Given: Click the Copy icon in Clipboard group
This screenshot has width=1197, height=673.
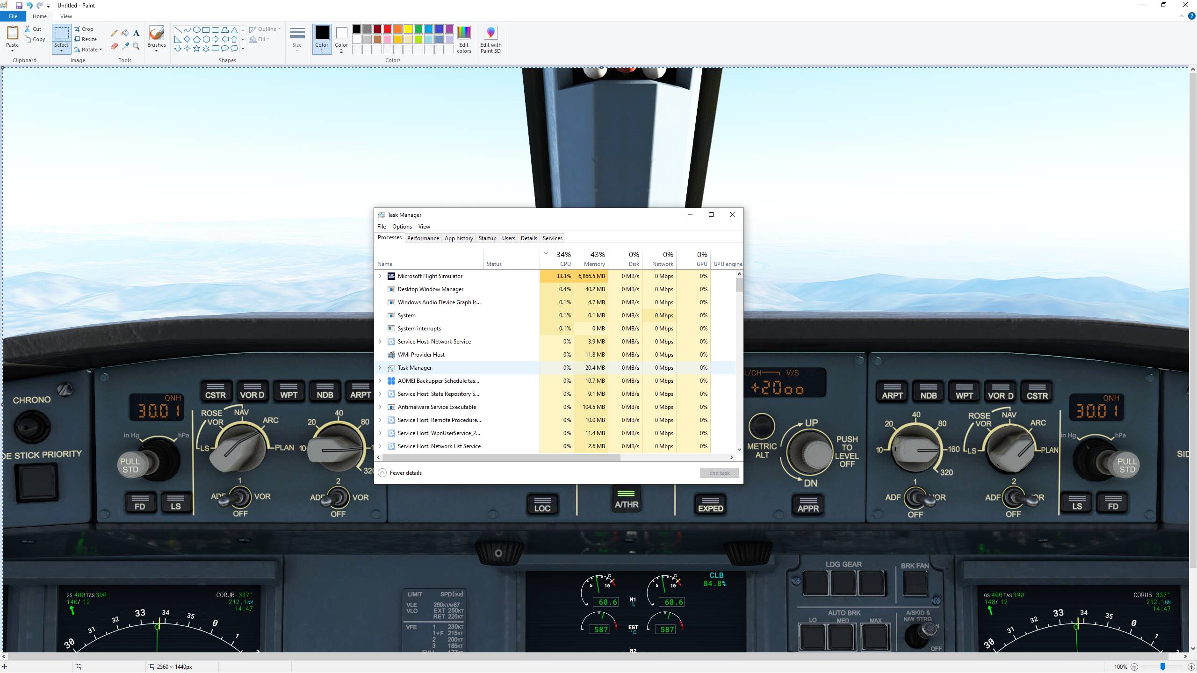Looking at the screenshot, I should pyautogui.click(x=28, y=40).
